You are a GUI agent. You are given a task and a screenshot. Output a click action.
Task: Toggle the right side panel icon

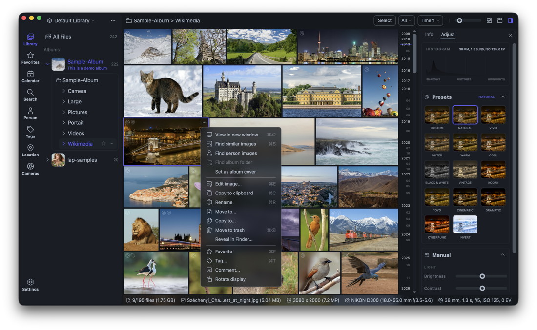point(510,20)
